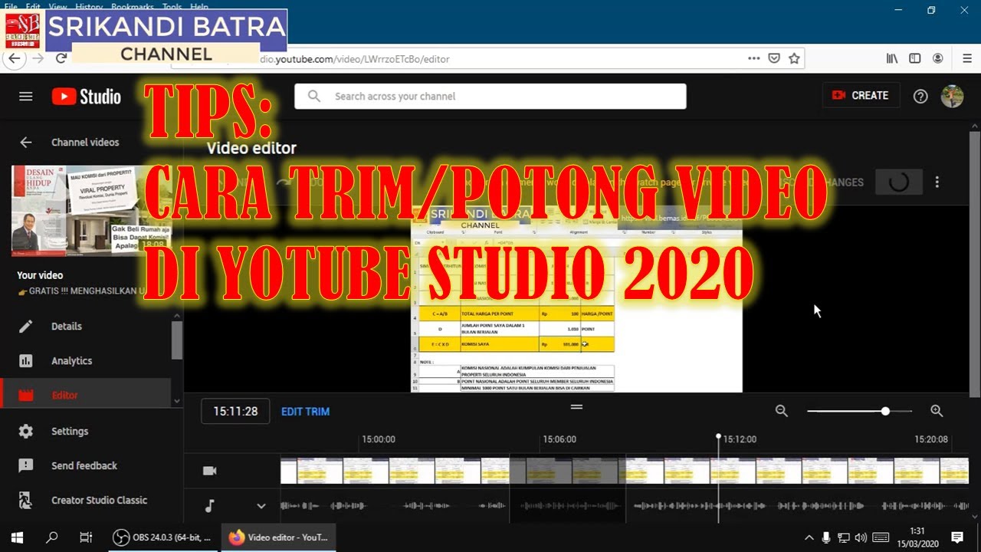Click the Analytics bar chart icon
Screen dimensions: 981x552
(26, 360)
